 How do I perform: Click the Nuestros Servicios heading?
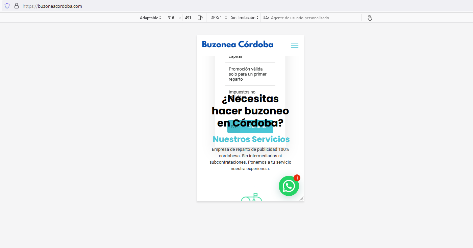[x=251, y=139]
